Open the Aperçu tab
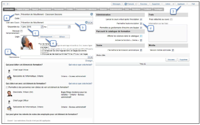 [x=35, y=9]
